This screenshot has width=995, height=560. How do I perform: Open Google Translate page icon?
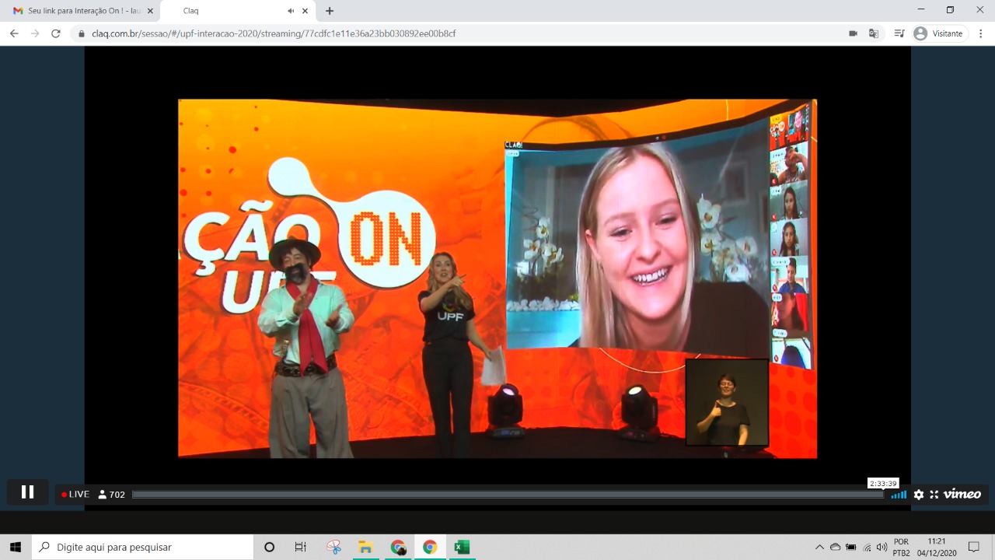click(874, 33)
